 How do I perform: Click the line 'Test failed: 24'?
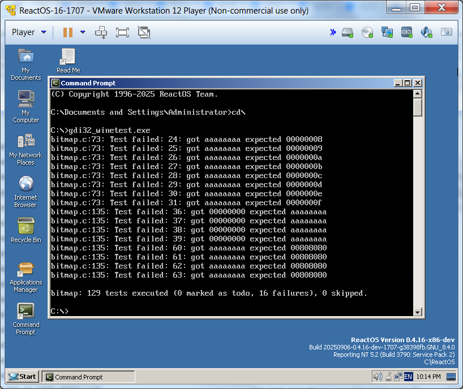(x=186, y=139)
